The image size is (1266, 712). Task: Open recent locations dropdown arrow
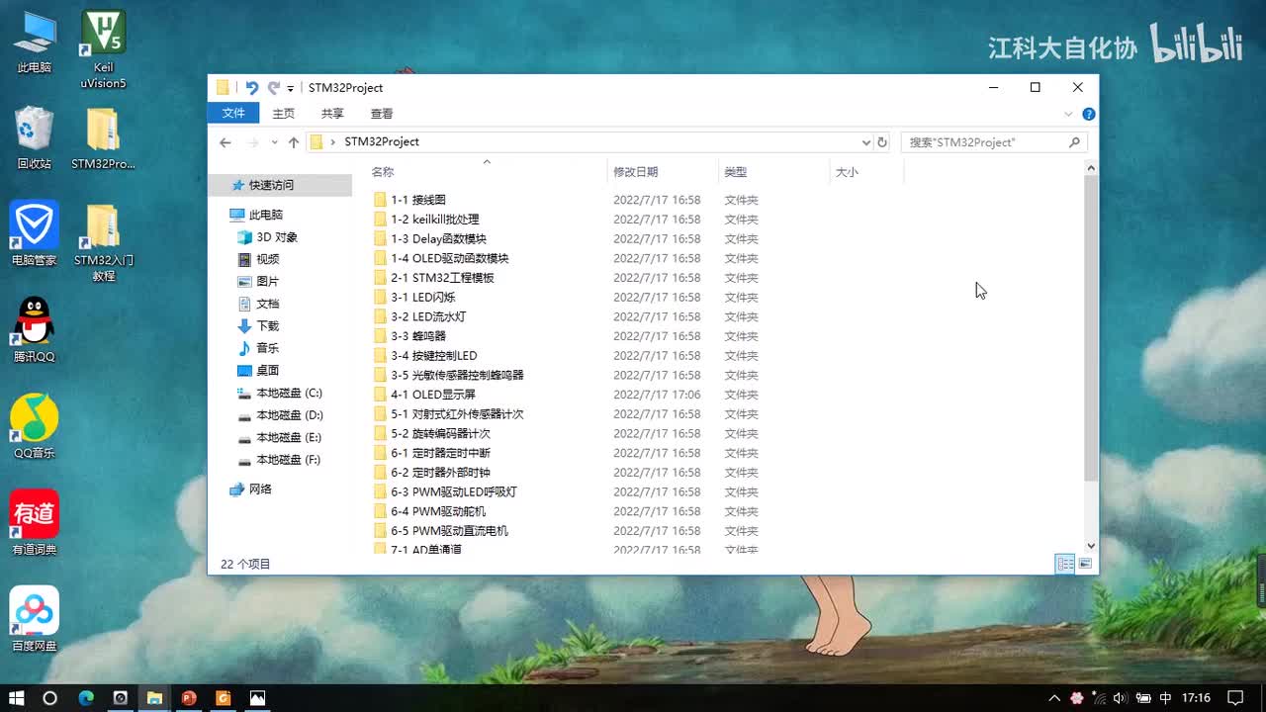click(x=274, y=142)
